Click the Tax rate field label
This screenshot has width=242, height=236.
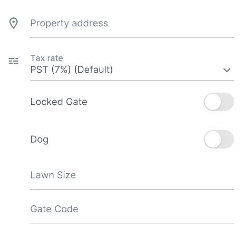(x=47, y=58)
